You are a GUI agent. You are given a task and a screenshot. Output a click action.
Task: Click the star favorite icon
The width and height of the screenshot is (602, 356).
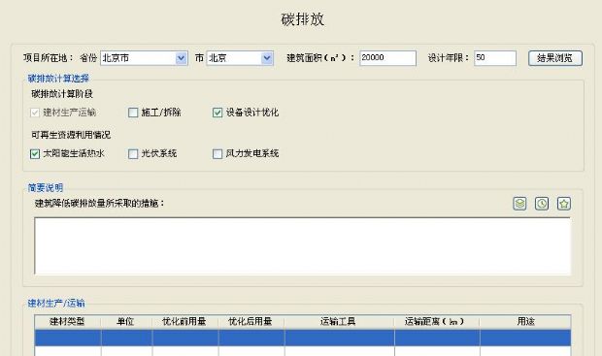coord(563,204)
